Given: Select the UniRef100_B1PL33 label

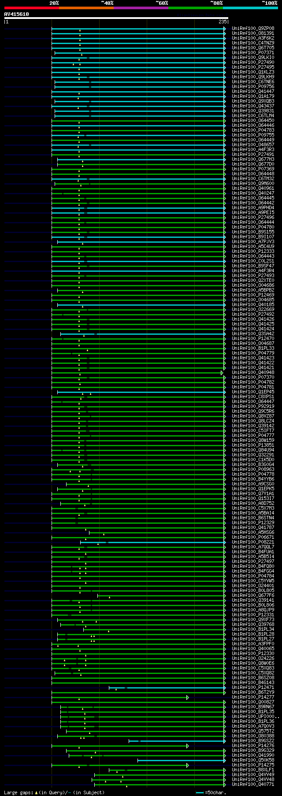Looking at the screenshot, I should pos(253,348).
